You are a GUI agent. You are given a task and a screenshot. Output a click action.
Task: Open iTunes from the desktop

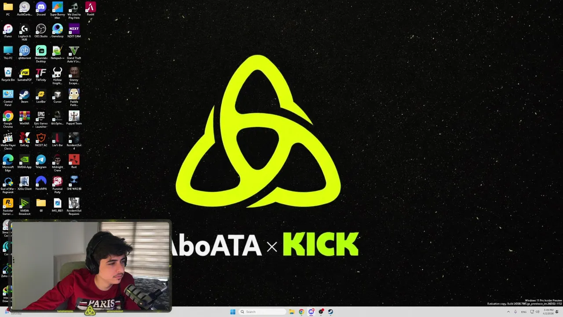click(x=8, y=31)
